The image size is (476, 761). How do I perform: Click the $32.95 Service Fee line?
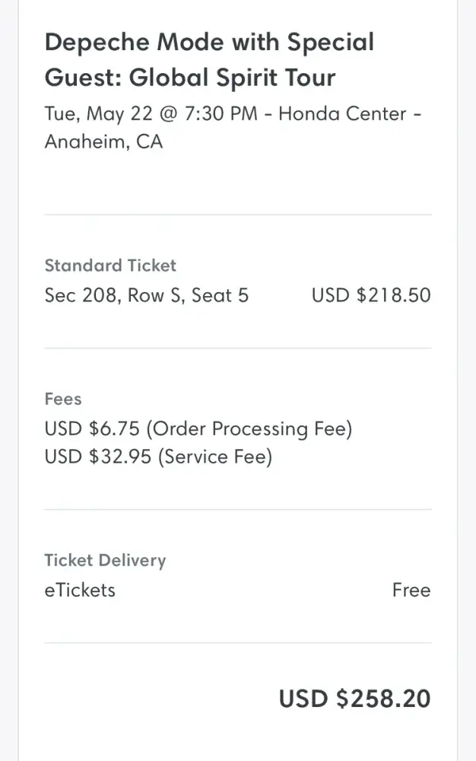[158, 457]
